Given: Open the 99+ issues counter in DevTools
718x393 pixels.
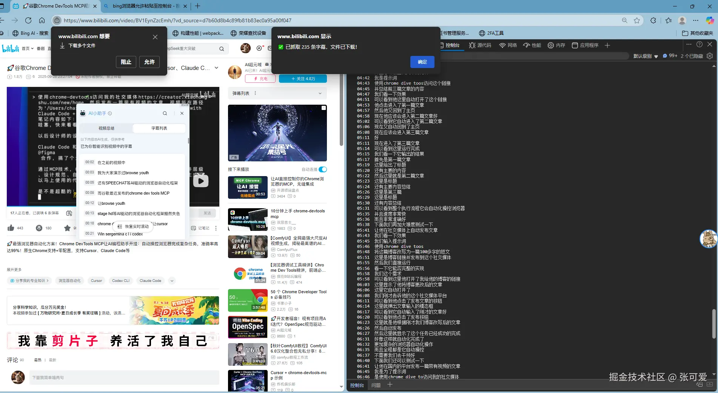Looking at the screenshot, I should pos(670,56).
